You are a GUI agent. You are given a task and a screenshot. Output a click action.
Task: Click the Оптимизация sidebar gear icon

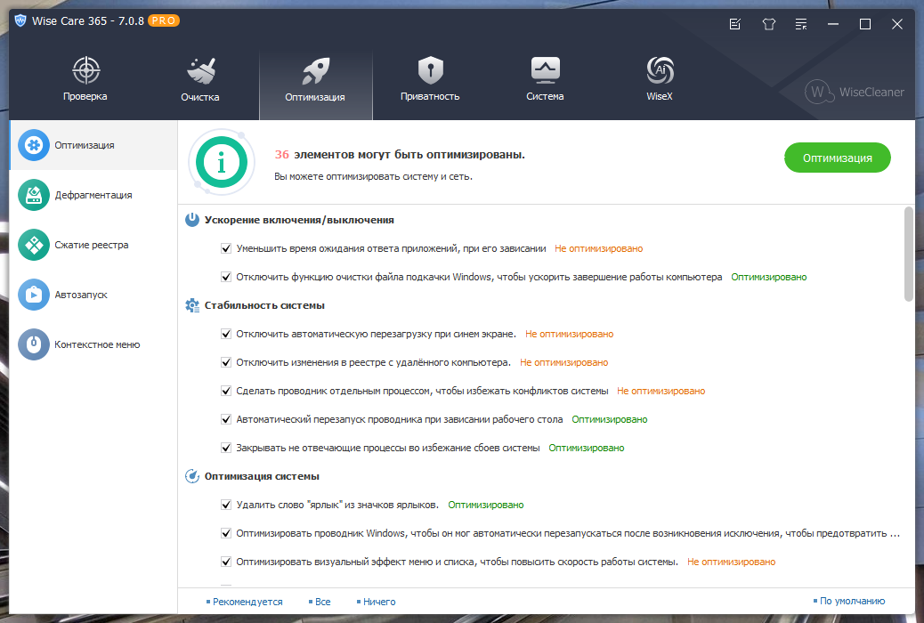click(x=34, y=145)
